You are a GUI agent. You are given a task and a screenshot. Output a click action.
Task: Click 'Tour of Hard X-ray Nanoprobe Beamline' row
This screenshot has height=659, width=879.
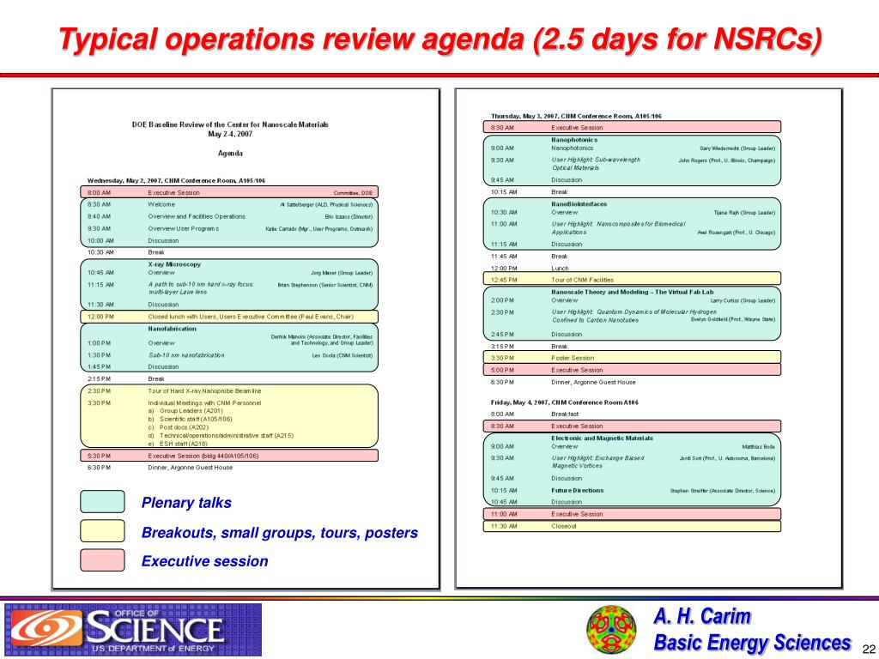pos(229,391)
